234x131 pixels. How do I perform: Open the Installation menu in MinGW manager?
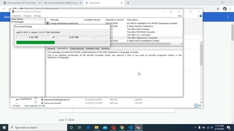click(16, 16)
